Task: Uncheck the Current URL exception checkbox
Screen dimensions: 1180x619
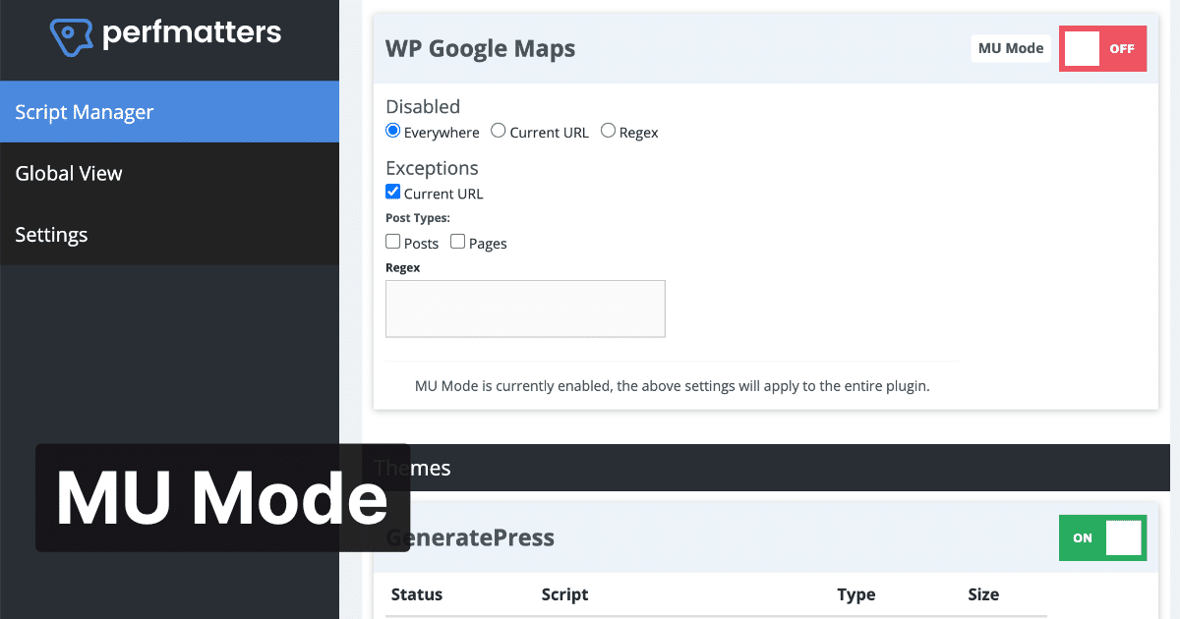Action: point(392,192)
